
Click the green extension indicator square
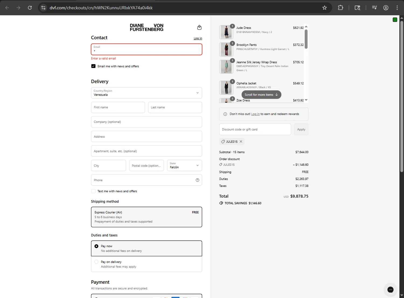395,20
